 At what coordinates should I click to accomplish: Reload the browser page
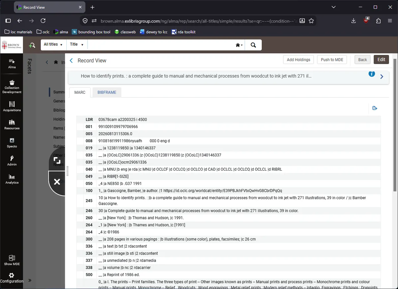click(x=43, y=21)
